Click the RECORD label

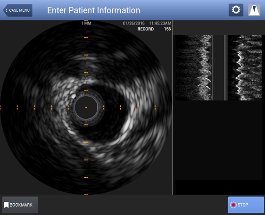click(146, 29)
